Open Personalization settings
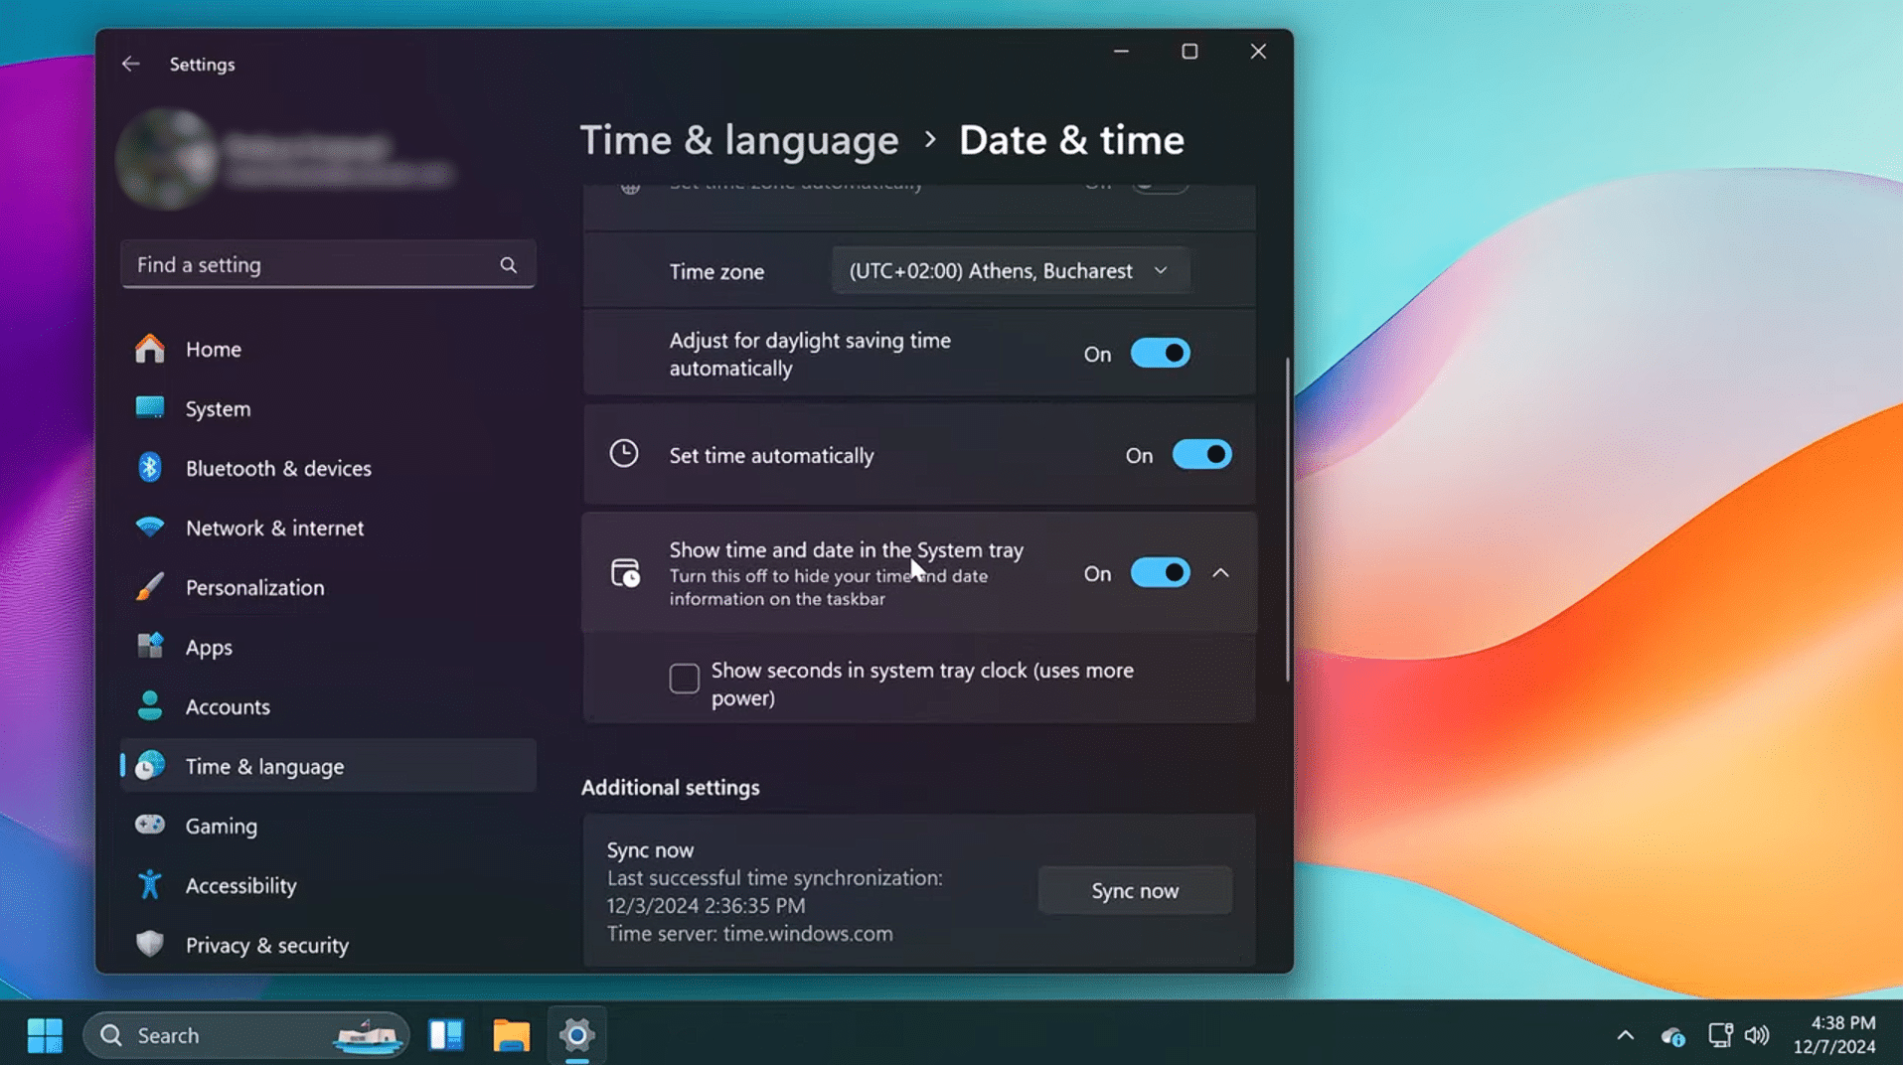The width and height of the screenshot is (1903, 1065). point(328,587)
